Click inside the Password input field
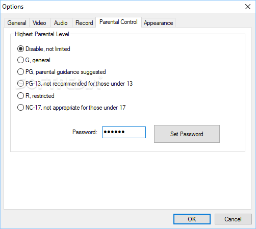256x229 pixels. pos(124,132)
